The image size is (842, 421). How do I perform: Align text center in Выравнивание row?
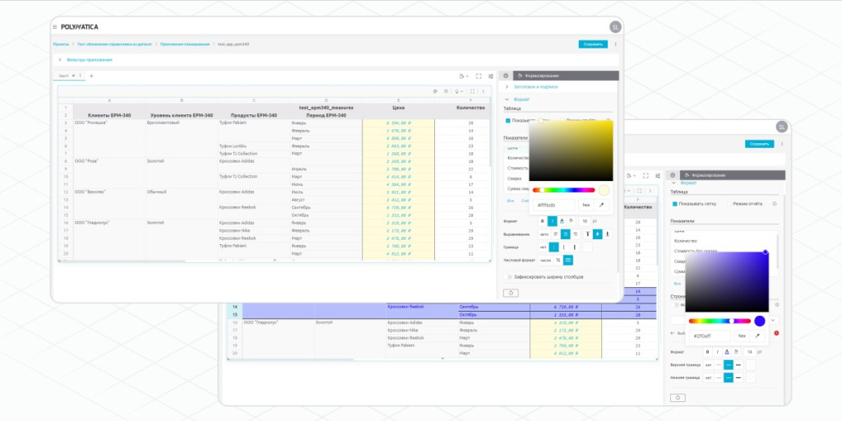(566, 234)
